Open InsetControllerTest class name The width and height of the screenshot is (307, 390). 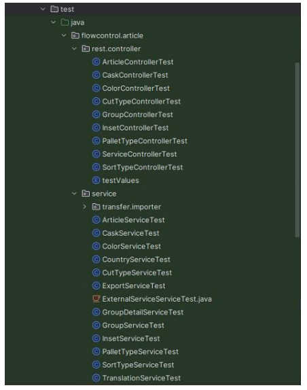pos(135,128)
